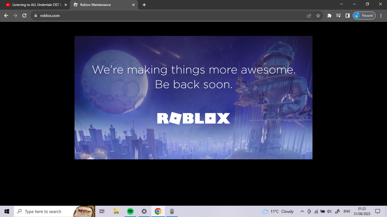This screenshot has height=217, width=387.
Task: Open the notification center icon
Action: coord(378,211)
